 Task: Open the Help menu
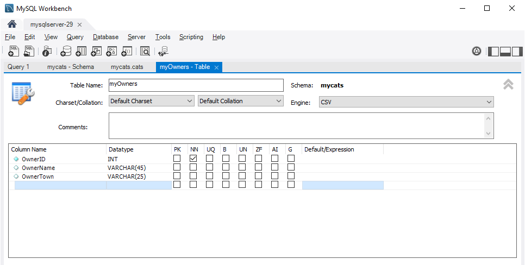[x=218, y=37]
